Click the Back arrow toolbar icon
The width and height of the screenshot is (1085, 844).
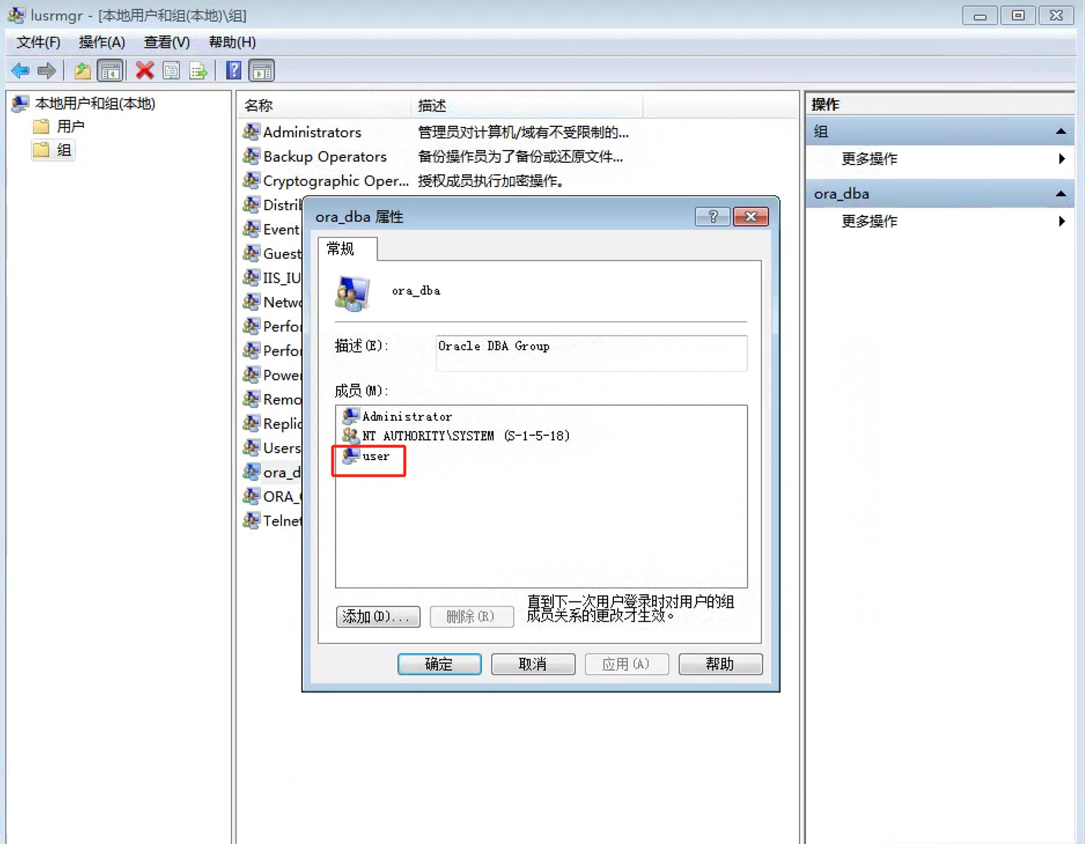tap(20, 71)
